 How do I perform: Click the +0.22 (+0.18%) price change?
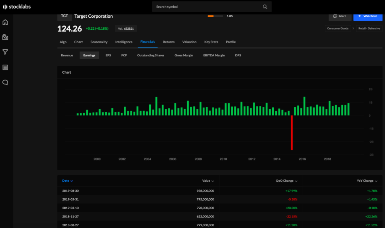click(x=97, y=29)
